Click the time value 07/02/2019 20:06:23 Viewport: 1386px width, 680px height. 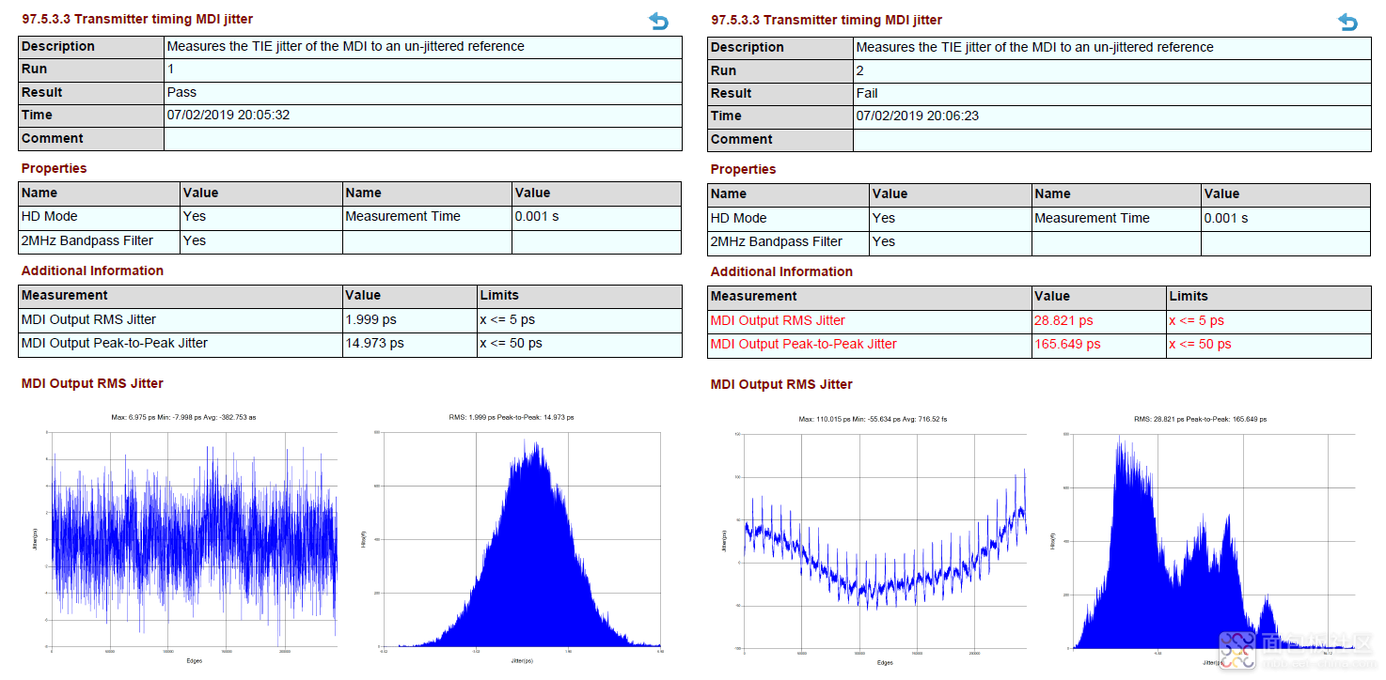coord(918,116)
